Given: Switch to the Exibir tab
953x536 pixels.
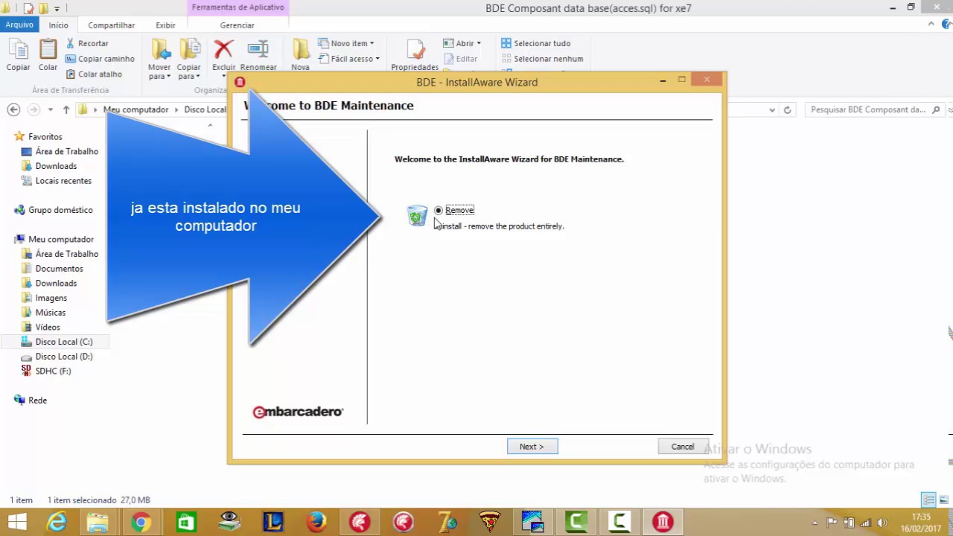Looking at the screenshot, I should (165, 25).
